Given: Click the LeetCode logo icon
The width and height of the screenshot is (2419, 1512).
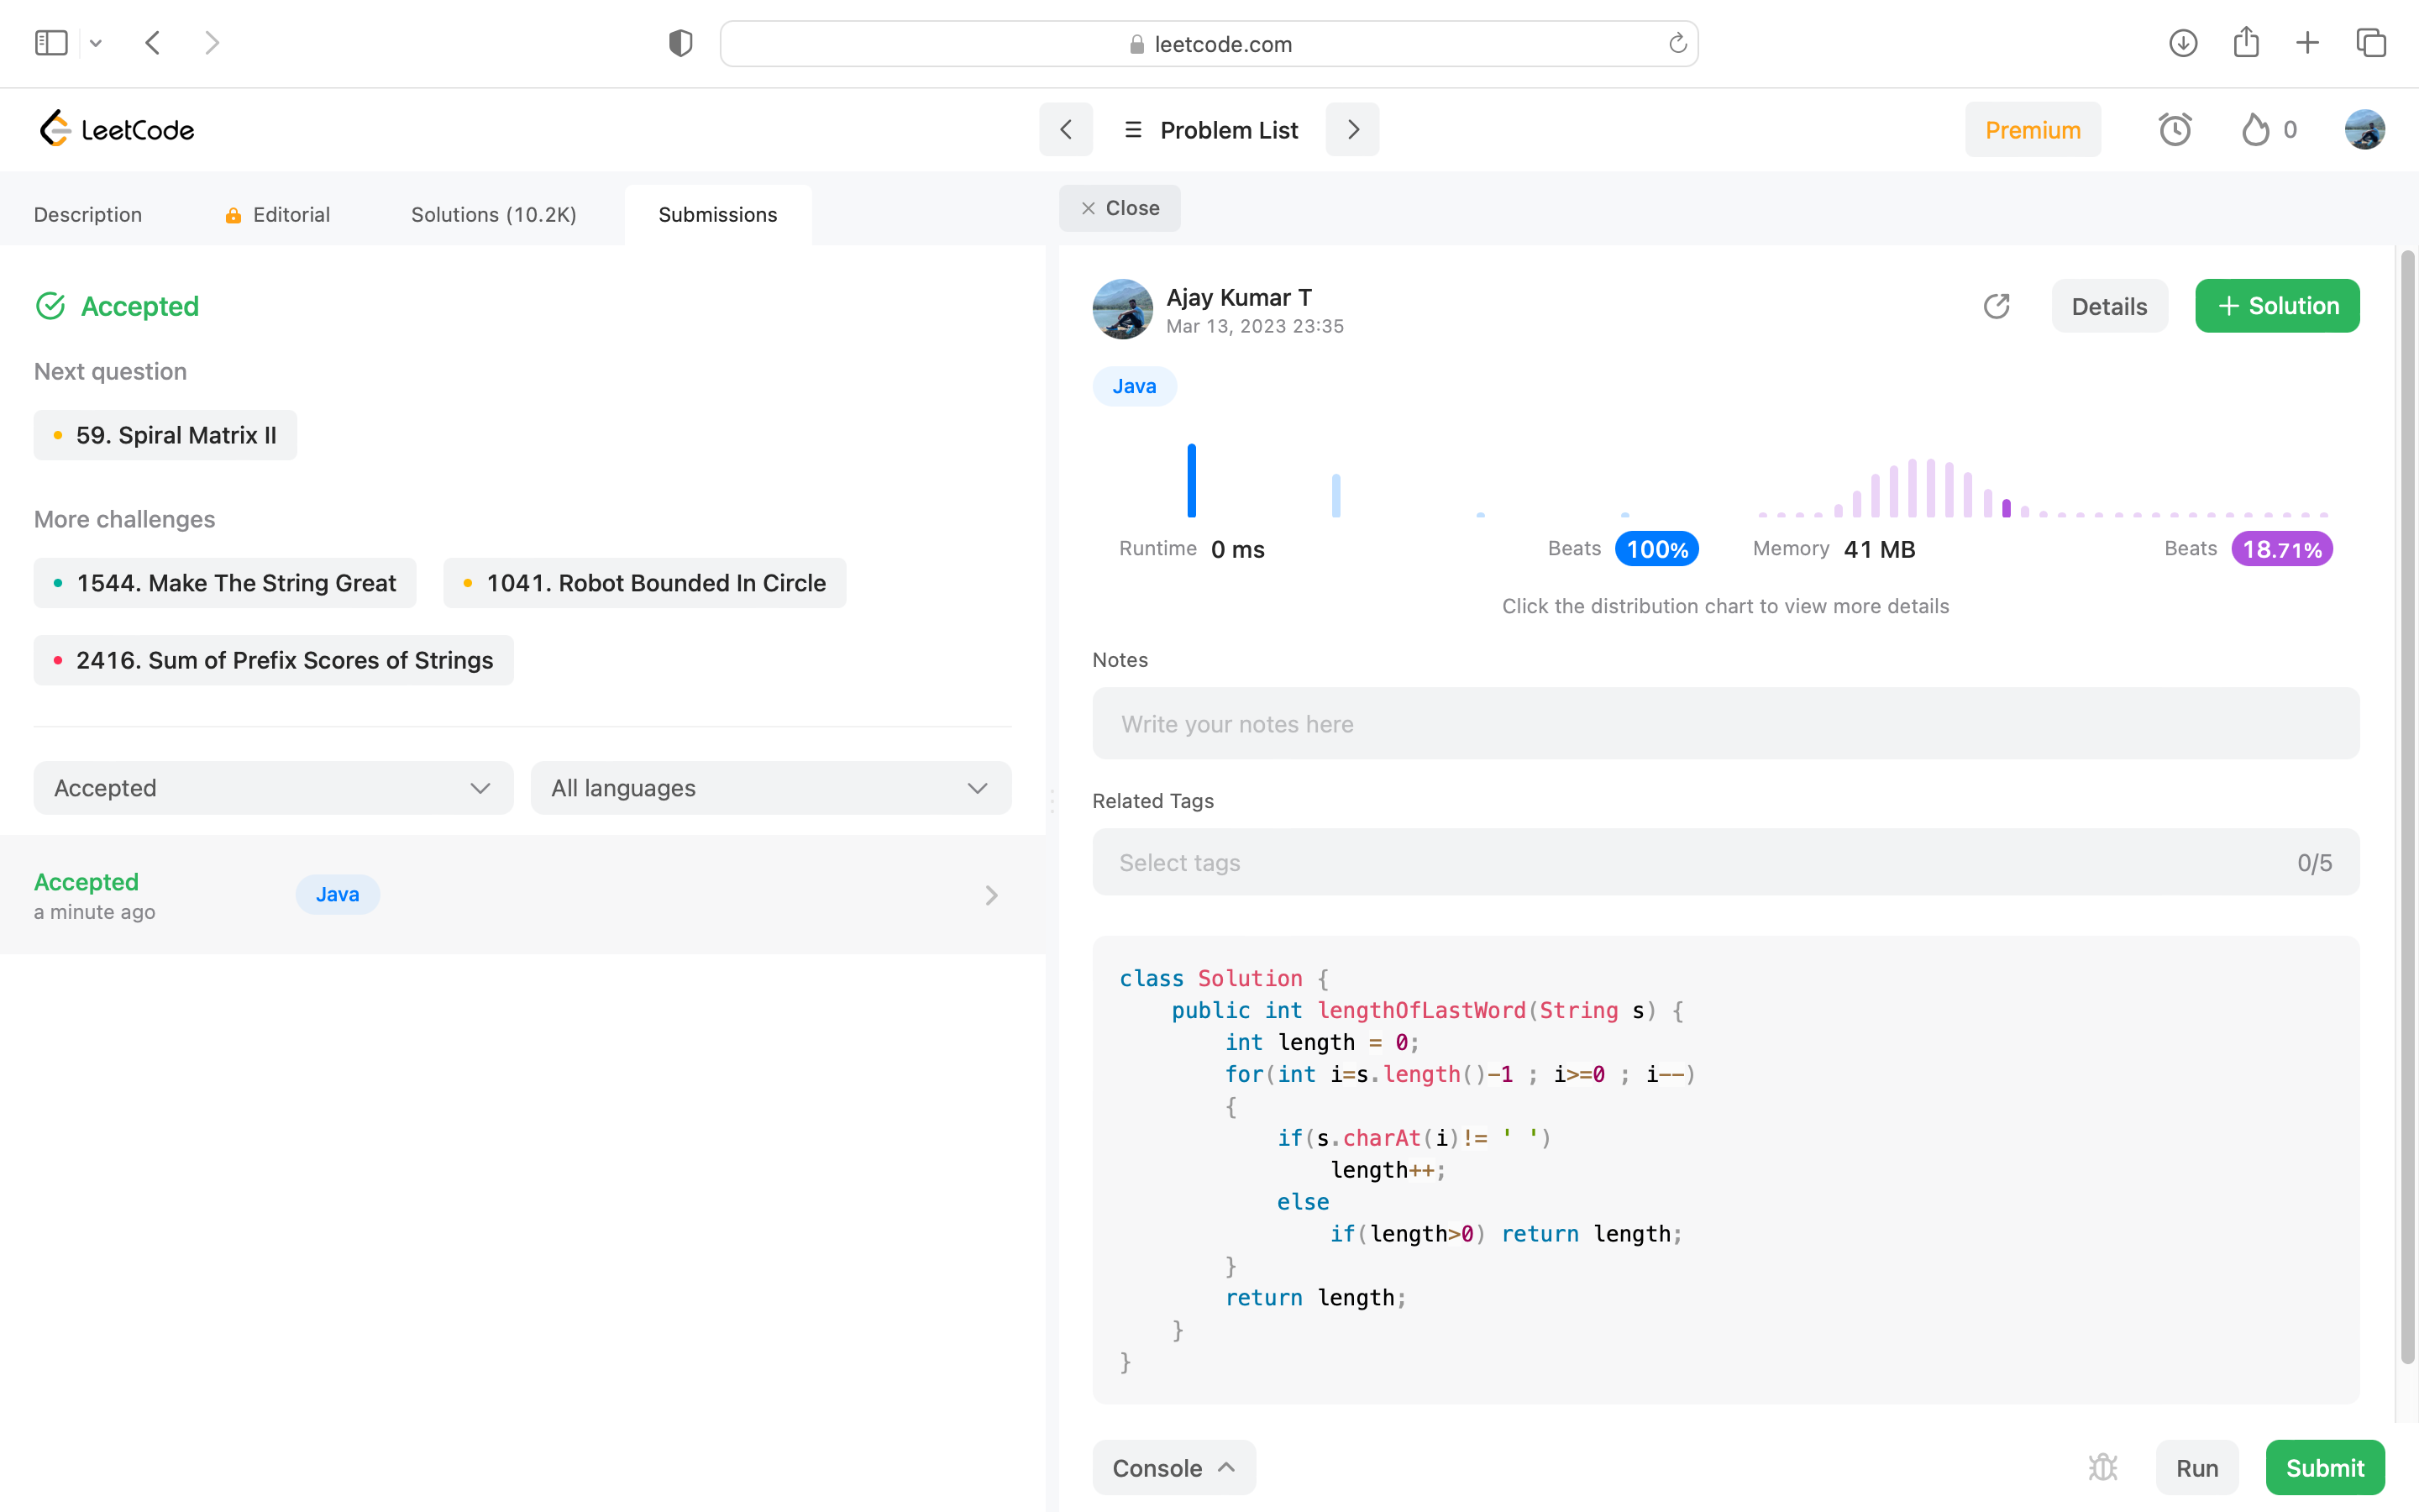Looking at the screenshot, I should point(56,129).
